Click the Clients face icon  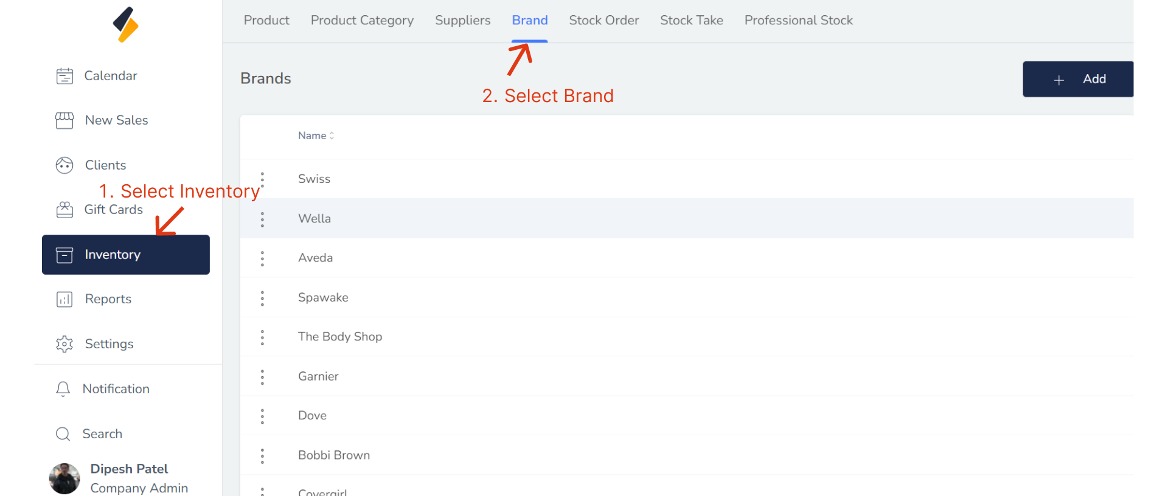64,165
